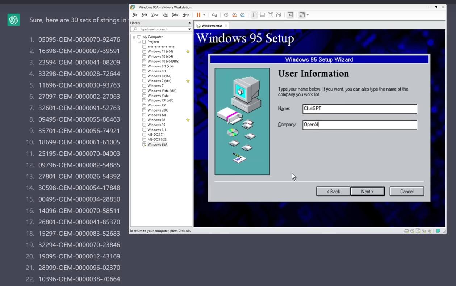This screenshot has height=286, width=456.
Task: Click the network adapter status bar icon
Action: pyautogui.click(x=424, y=231)
